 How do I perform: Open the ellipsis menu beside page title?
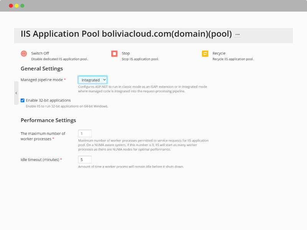(x=238, y=34)
